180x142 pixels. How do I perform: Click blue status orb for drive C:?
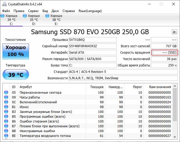[2, 16]
